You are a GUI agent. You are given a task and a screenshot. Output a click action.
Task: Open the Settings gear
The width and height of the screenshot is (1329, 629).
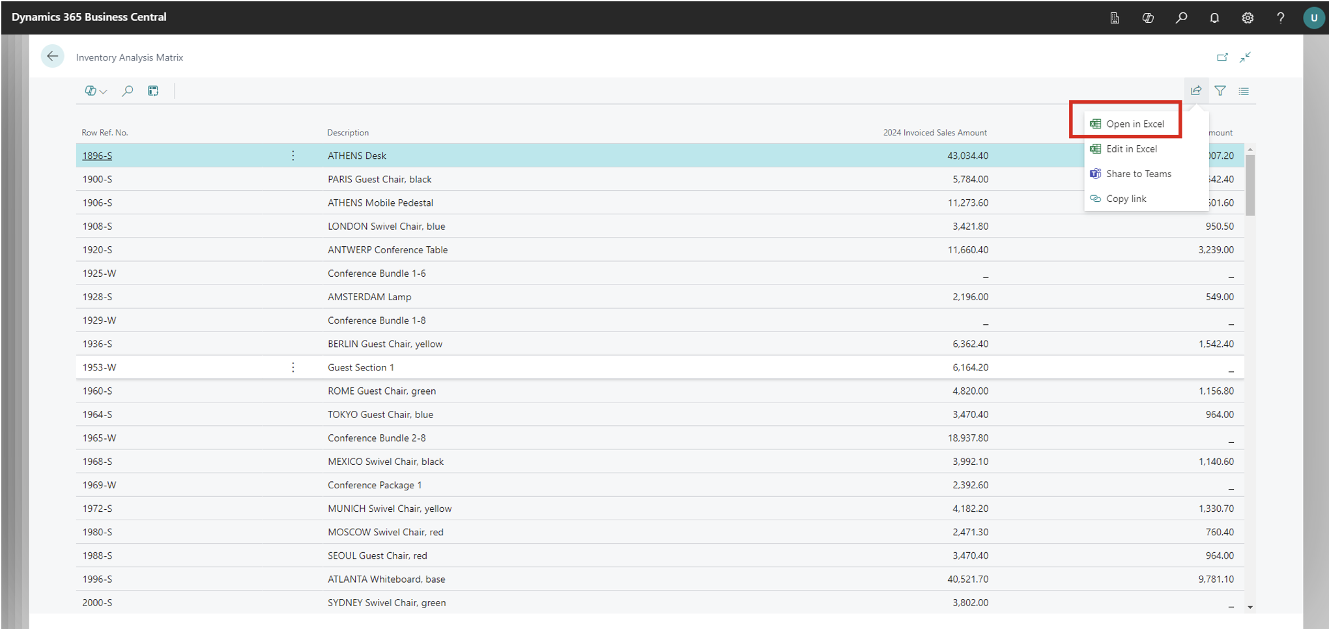[x=1248, y=18]
